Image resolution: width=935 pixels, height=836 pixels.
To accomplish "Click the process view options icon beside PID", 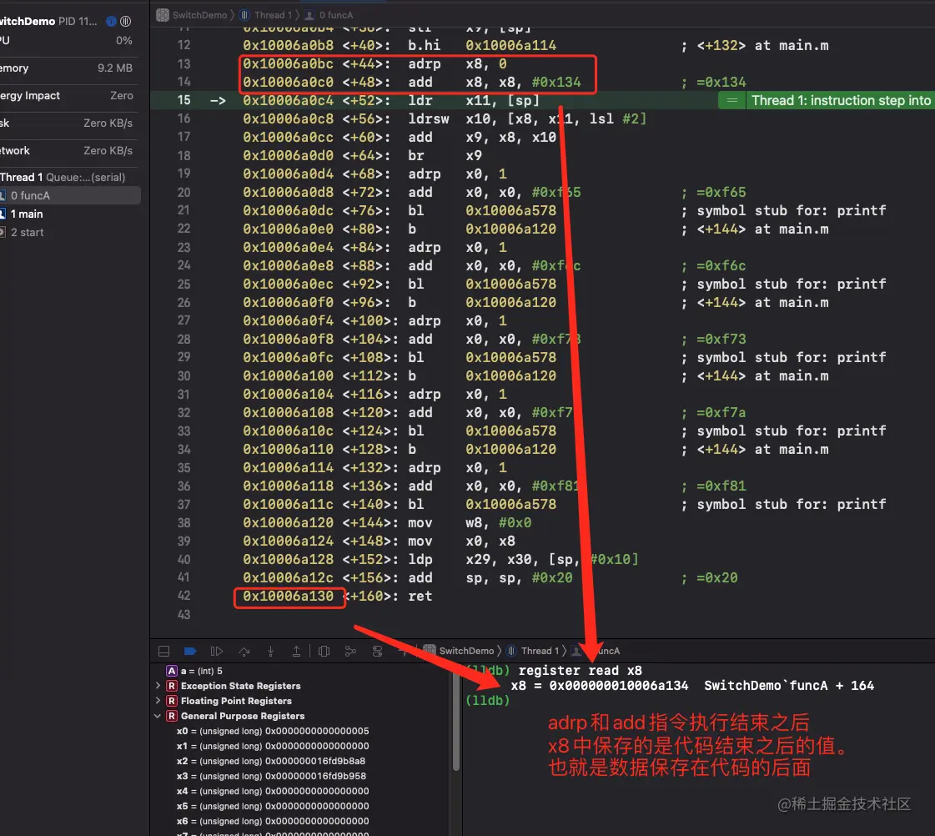I will point(126,22).
